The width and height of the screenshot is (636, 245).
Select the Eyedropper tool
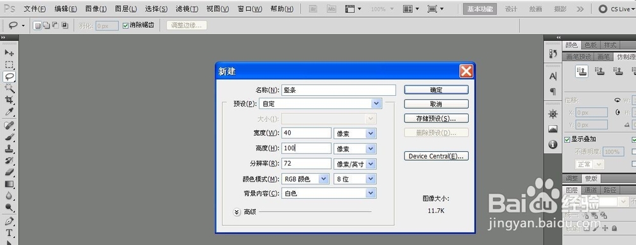[9, 111]
